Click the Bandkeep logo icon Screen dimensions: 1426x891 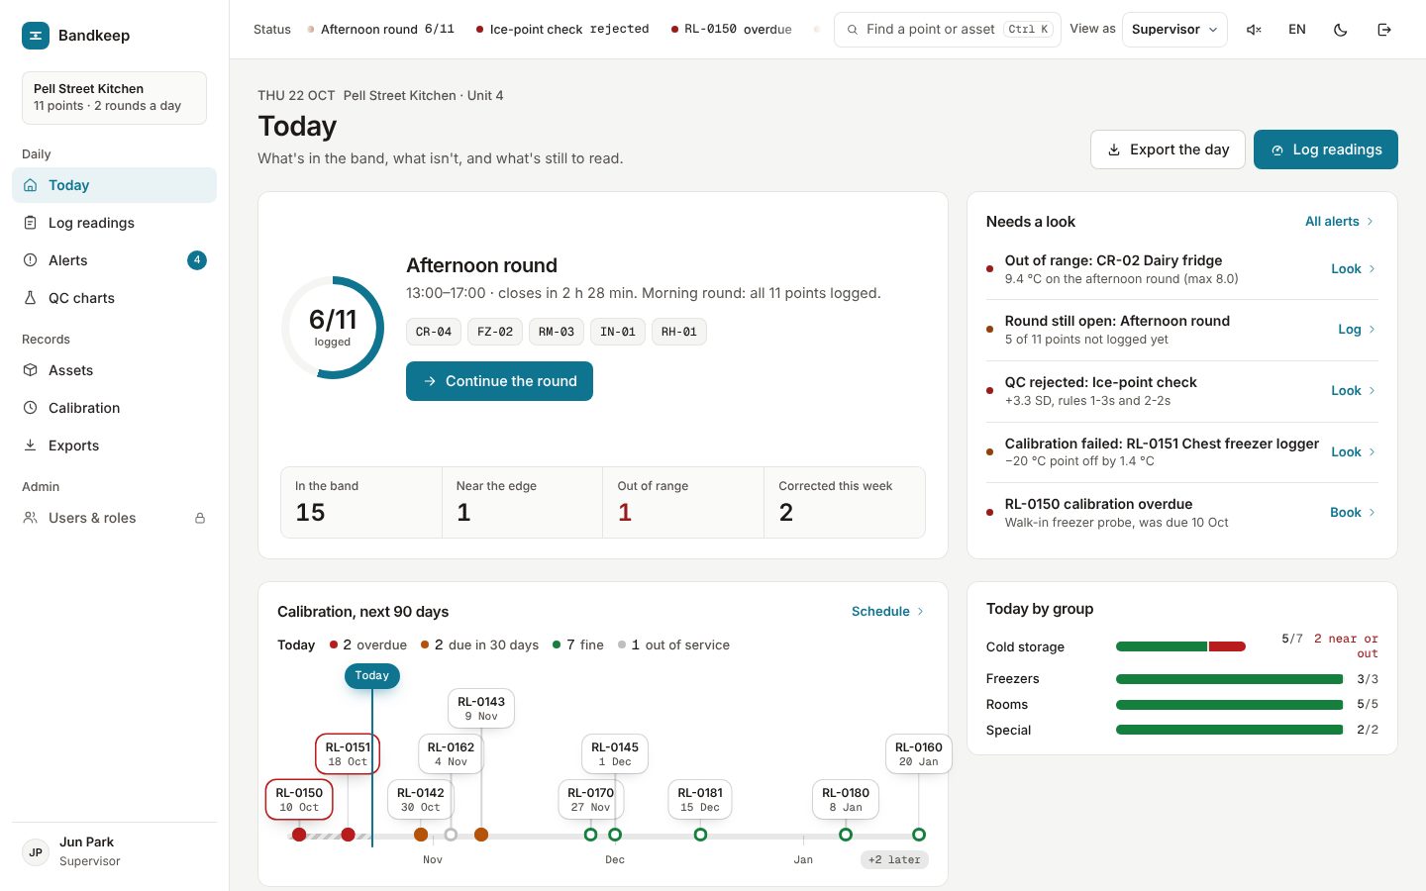click(36, 36)
